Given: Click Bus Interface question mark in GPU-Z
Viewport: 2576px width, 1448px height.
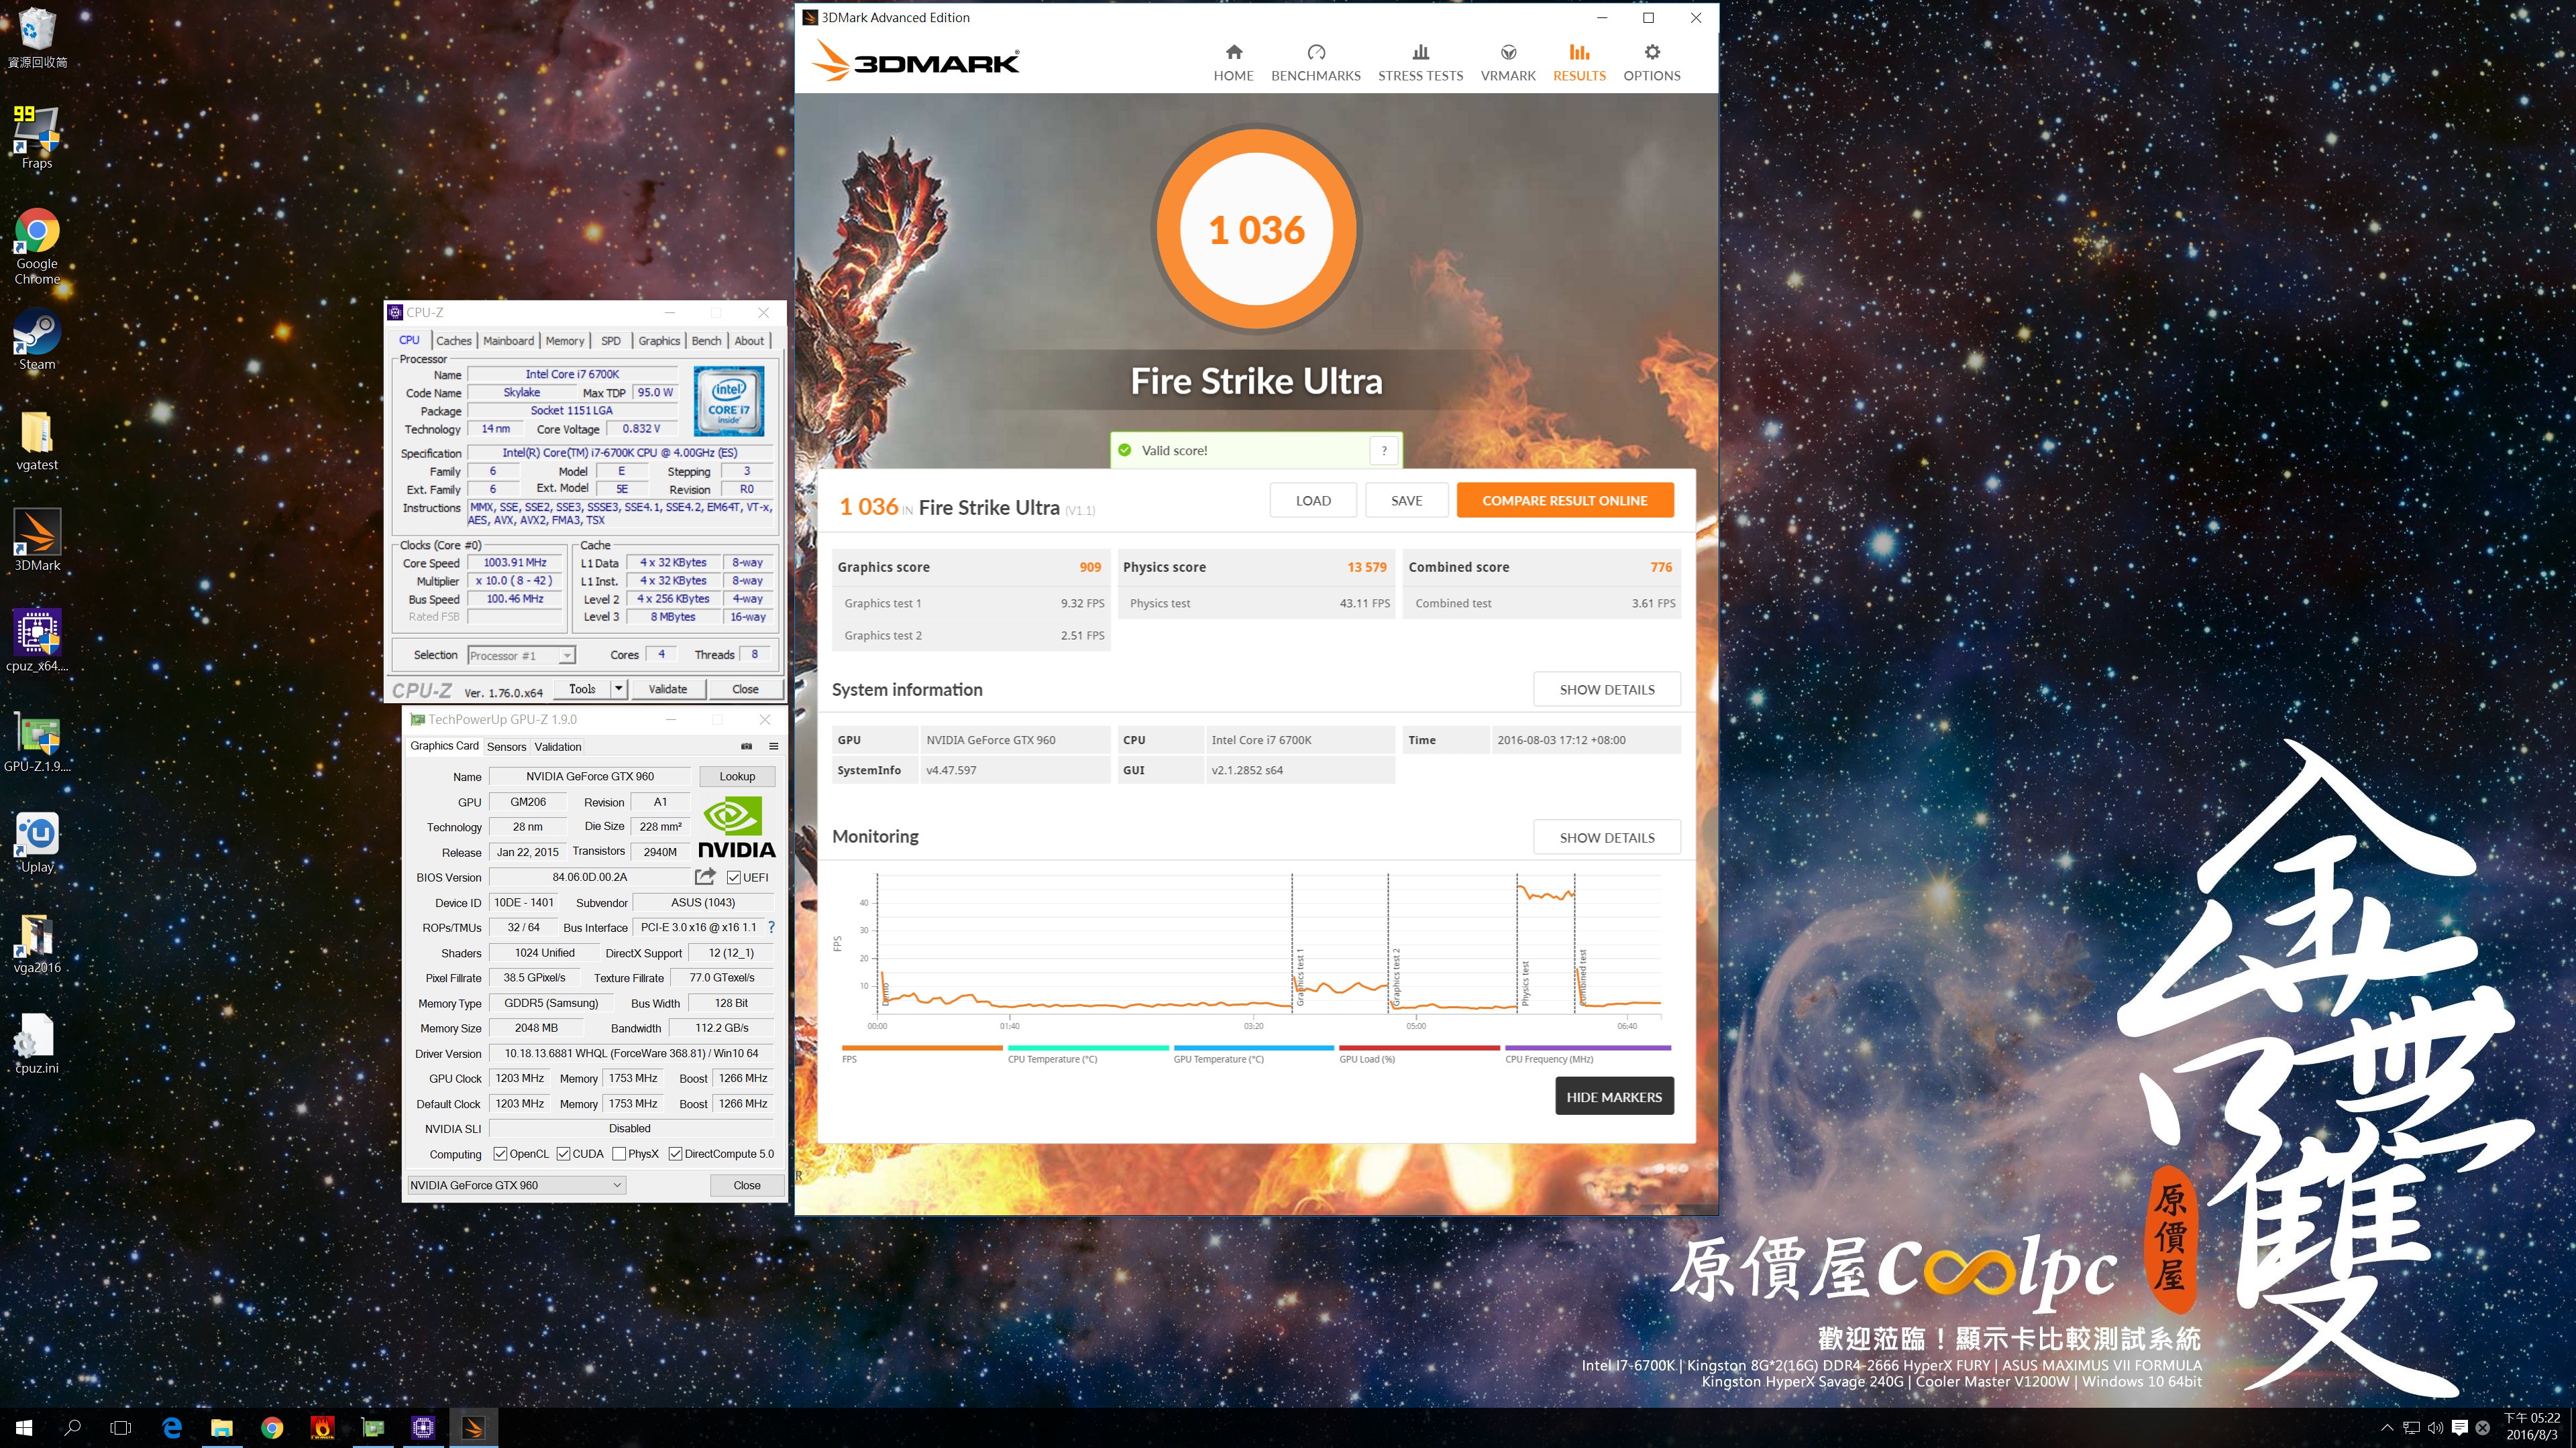Looking at the screenshot, I should [771, 927].
